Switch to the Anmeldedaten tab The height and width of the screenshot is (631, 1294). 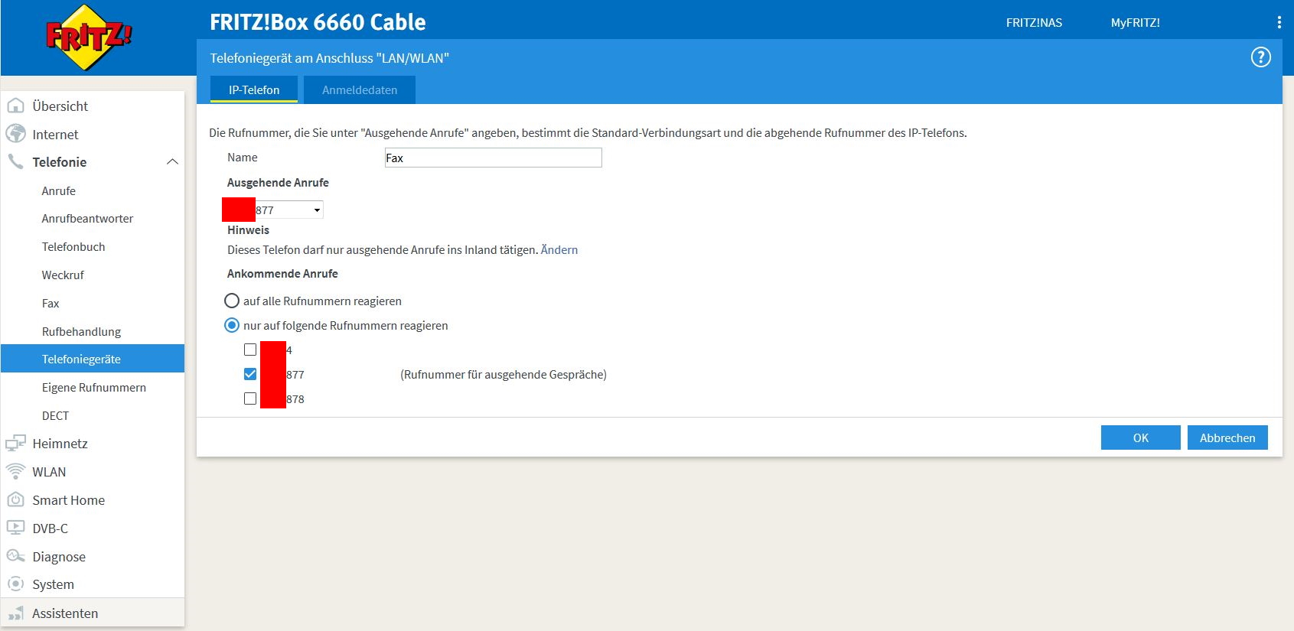point(360,89)
